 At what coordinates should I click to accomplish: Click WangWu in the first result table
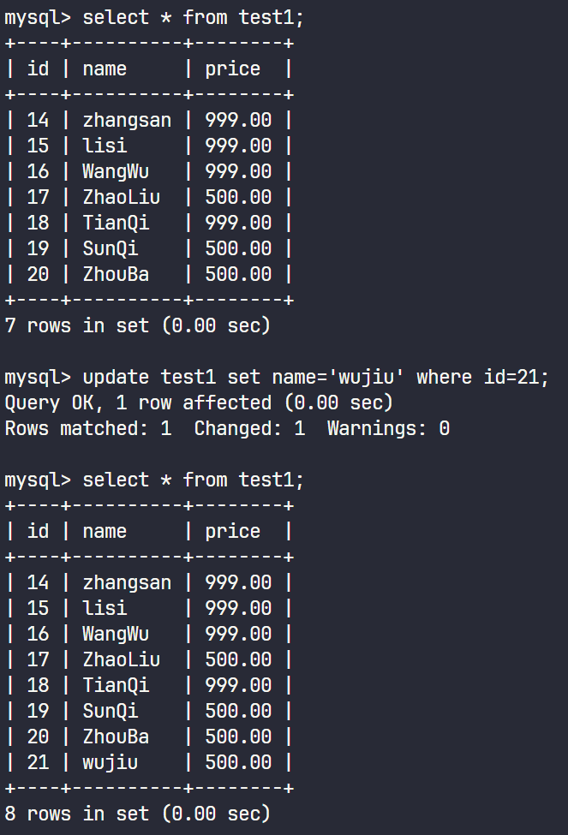click(x=116, y=171)
